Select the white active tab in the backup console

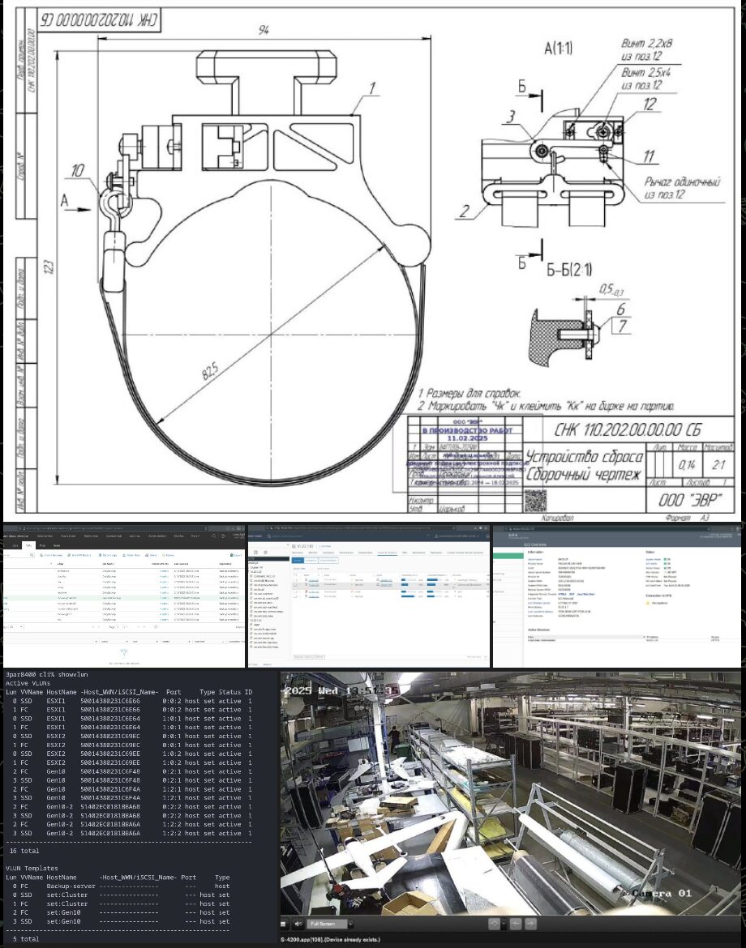[x=29, y=545]
